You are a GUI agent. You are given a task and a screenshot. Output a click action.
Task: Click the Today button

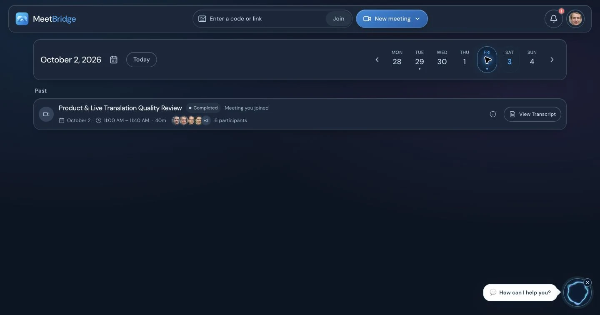(141, 60)
